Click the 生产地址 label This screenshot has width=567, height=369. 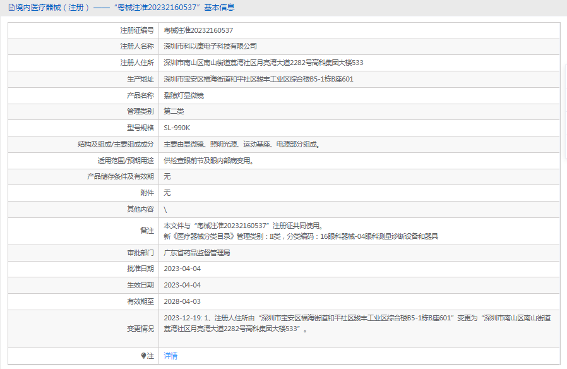coord(140,79)
